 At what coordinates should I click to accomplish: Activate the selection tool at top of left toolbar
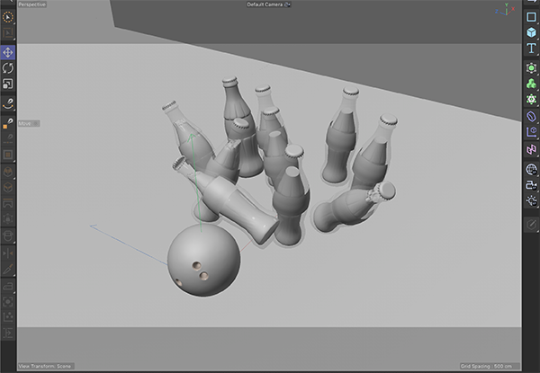(x=8, y=16)
